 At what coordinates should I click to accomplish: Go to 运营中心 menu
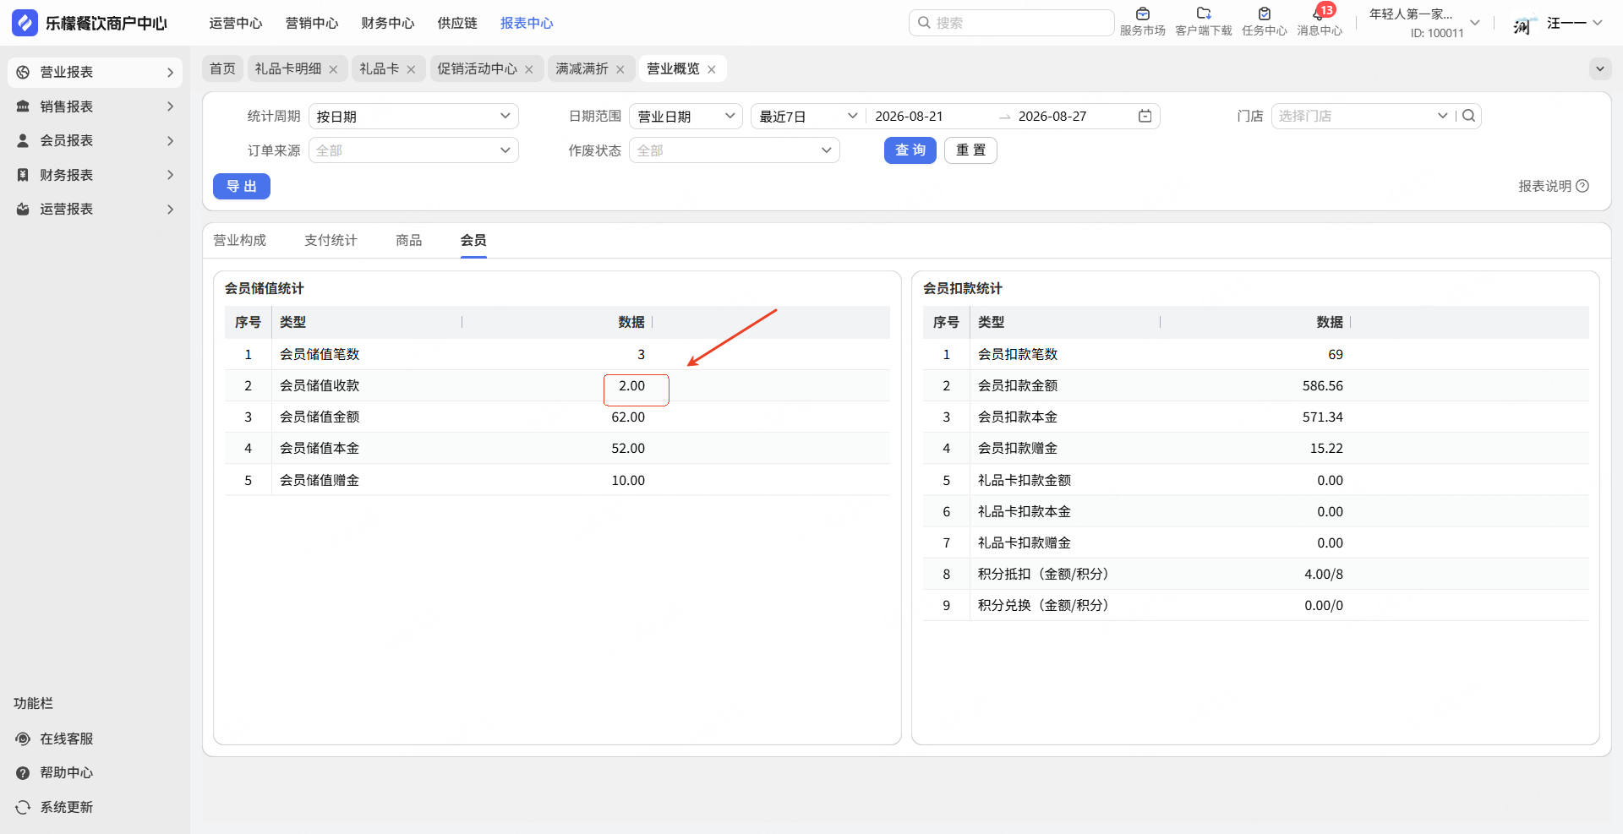click(236, 23)
